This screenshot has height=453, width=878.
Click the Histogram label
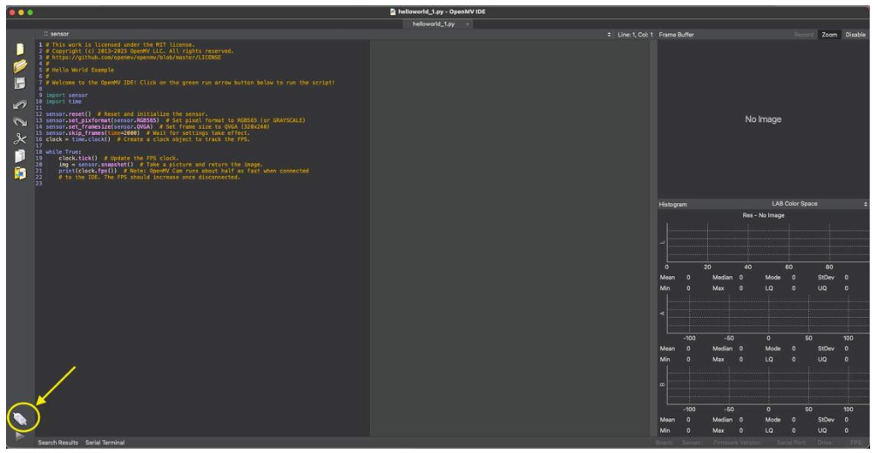(672, 205)
